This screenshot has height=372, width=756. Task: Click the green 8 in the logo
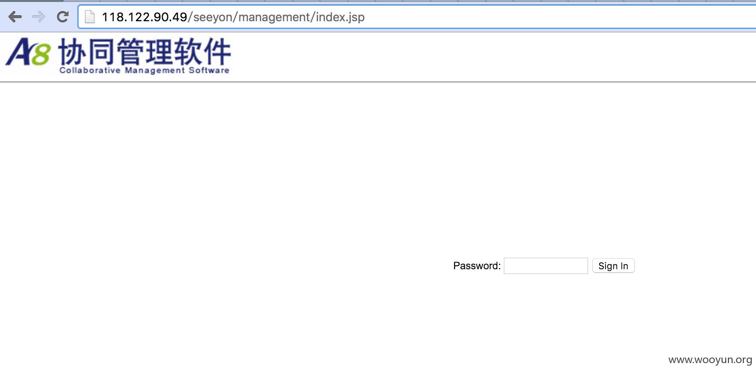click(x=41, y=55)
